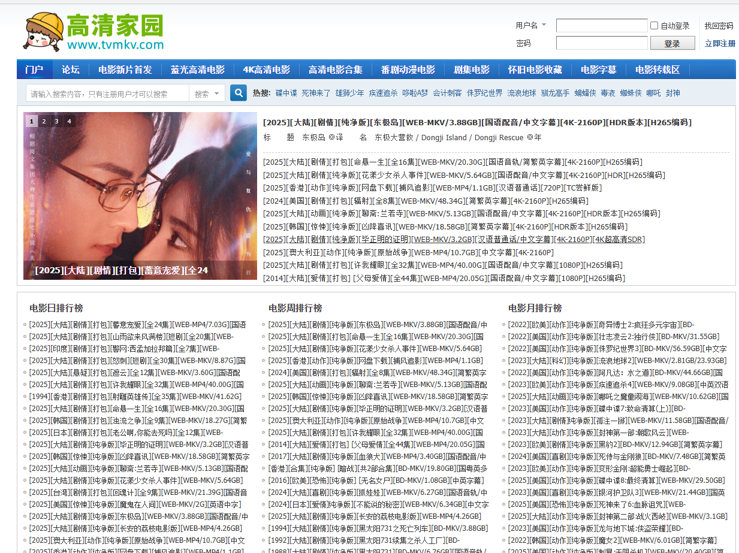Open the 论坛 navigation tab
739x553 pixels.
click(x=71, y=69)
